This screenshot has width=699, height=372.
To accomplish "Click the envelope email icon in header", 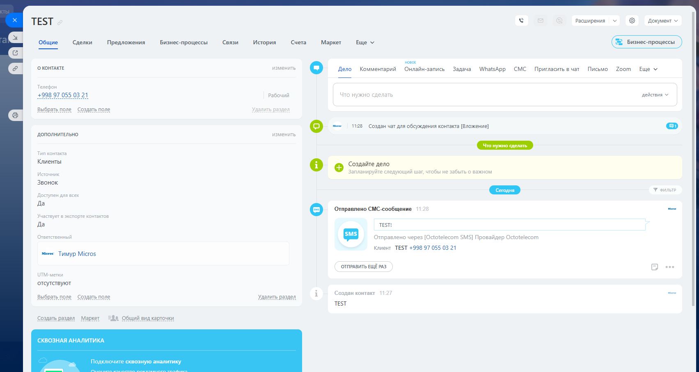I will 541,21.
